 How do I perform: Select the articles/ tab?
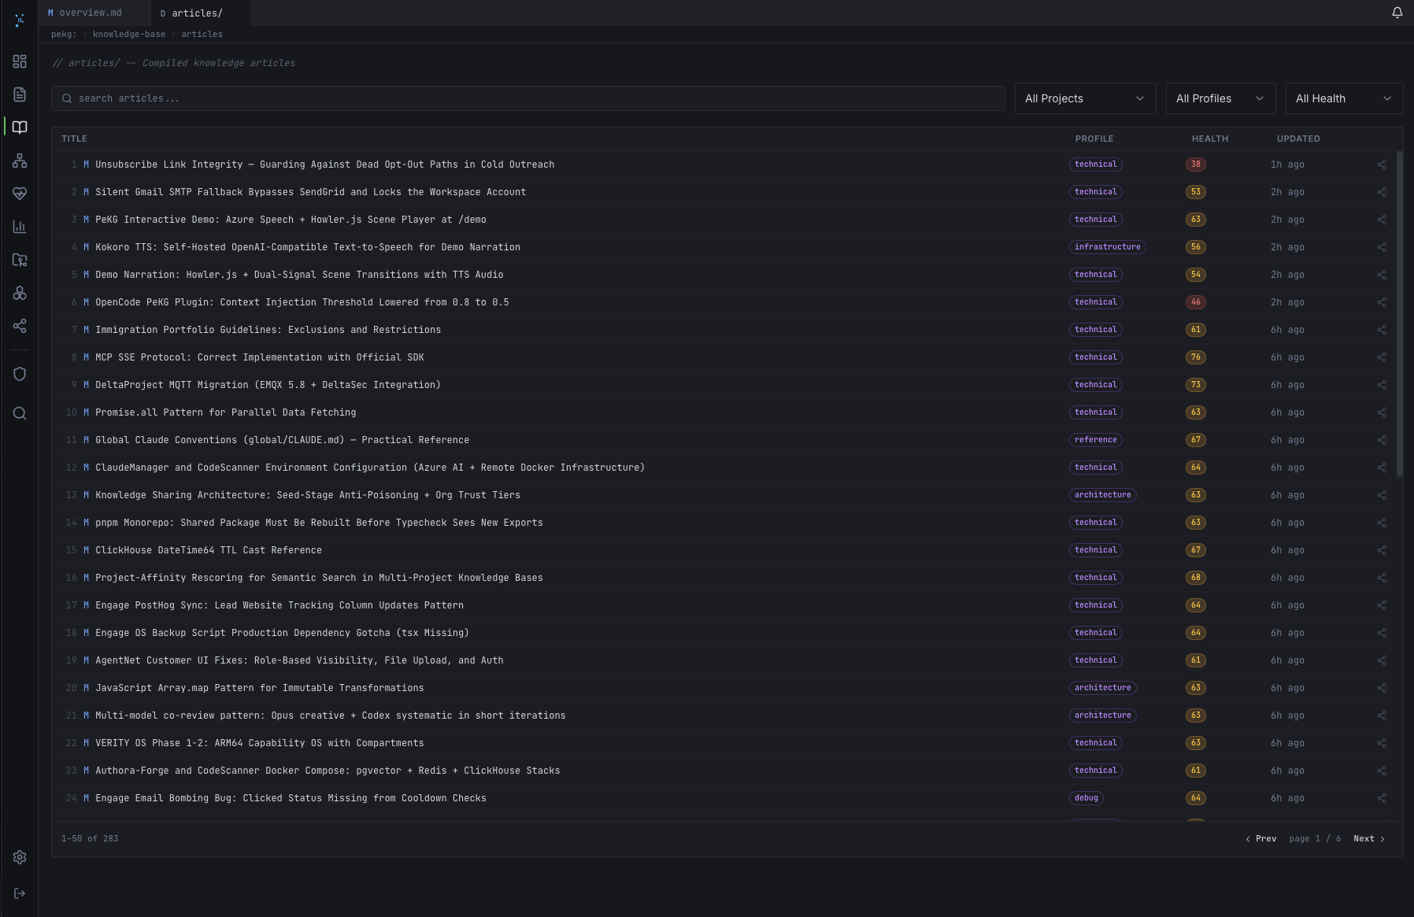point(197,13)
